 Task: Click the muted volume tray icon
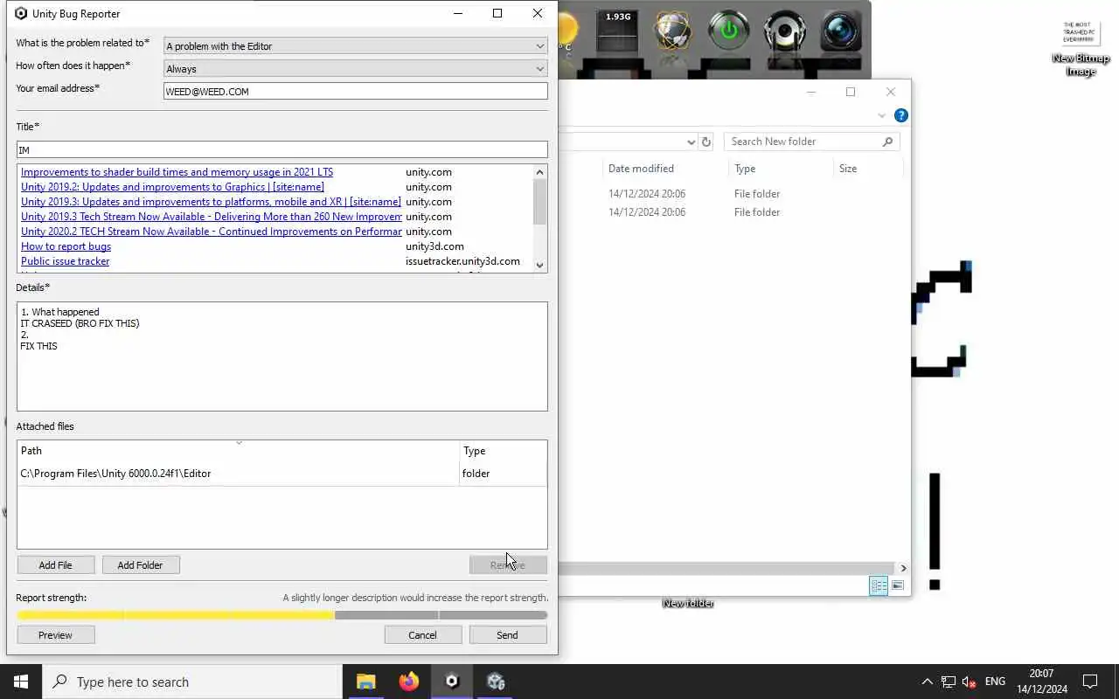coord(970,682)
